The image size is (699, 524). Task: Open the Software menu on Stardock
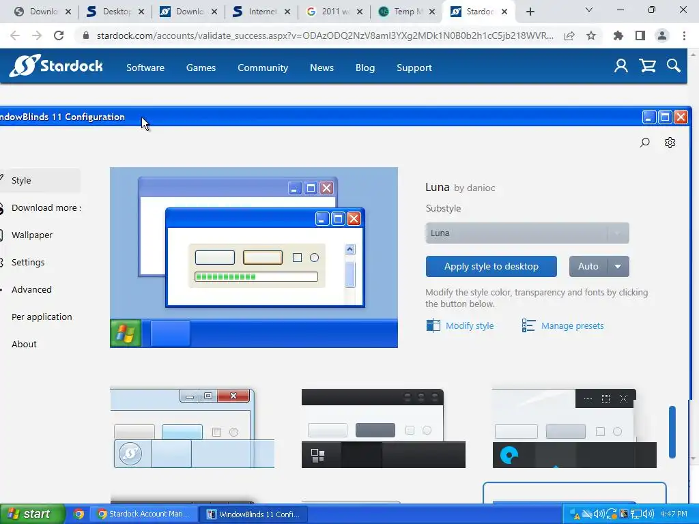[x=145, y=68]
